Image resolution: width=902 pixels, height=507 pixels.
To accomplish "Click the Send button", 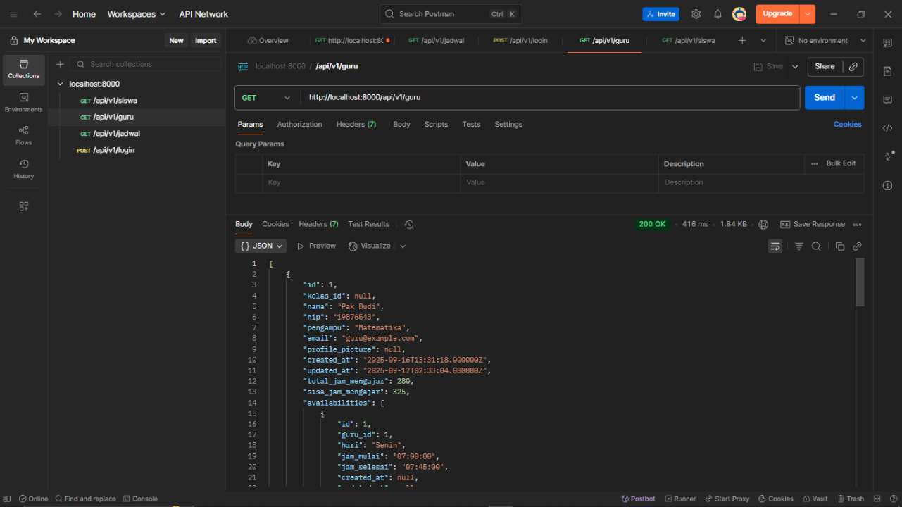I will (824, 98).
